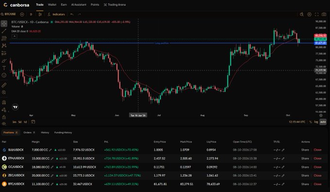This screenshot has height=192, width=330.
Task: Open the Trade menu
Action: click(40, 5)
